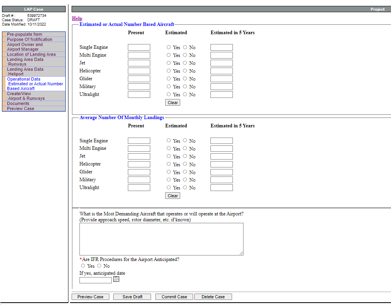Open the Pre-populate form menu item
The image size is (391, 305).
click(24, 34)
